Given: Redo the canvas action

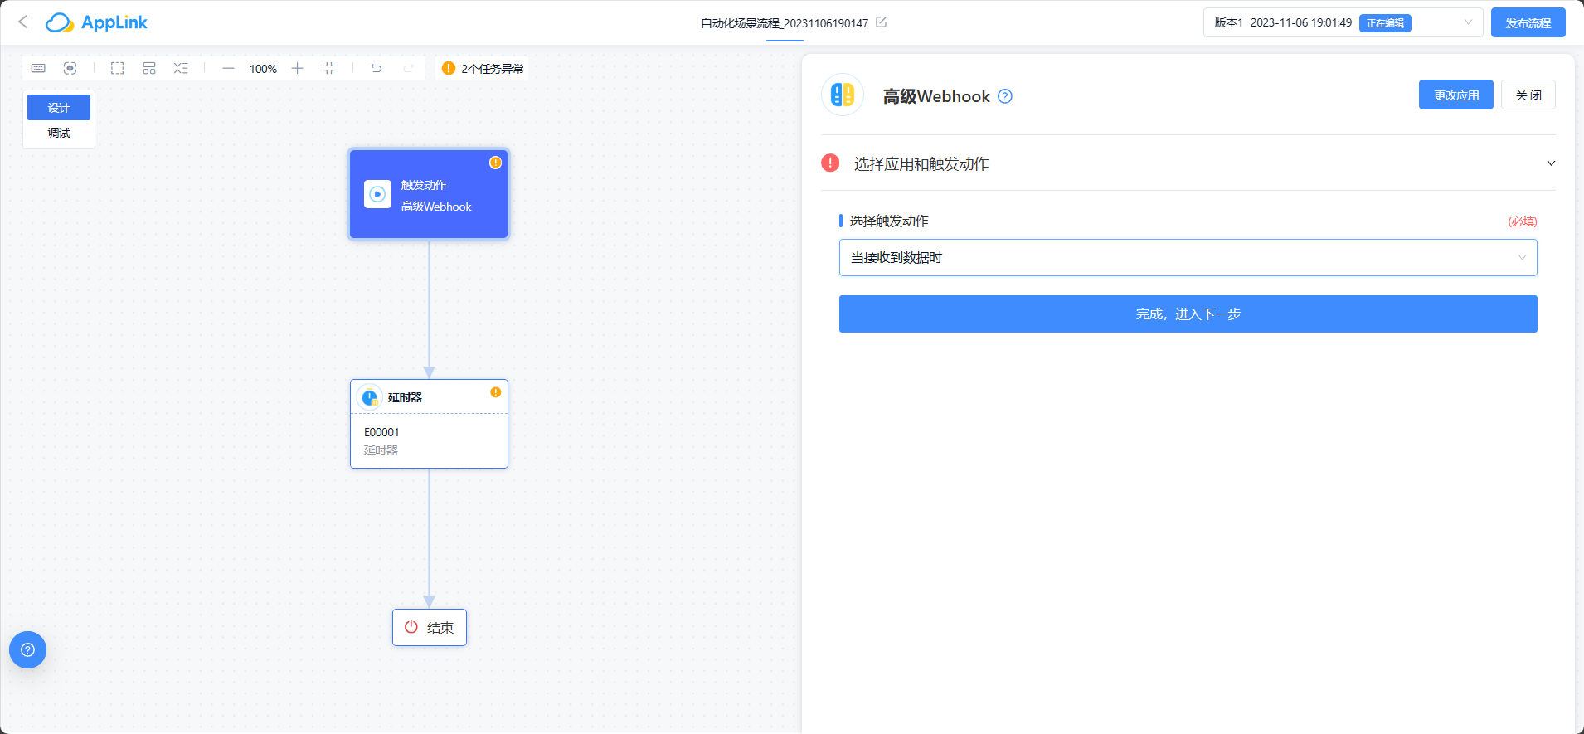Looking at the screenshot, I should point(408,68).
